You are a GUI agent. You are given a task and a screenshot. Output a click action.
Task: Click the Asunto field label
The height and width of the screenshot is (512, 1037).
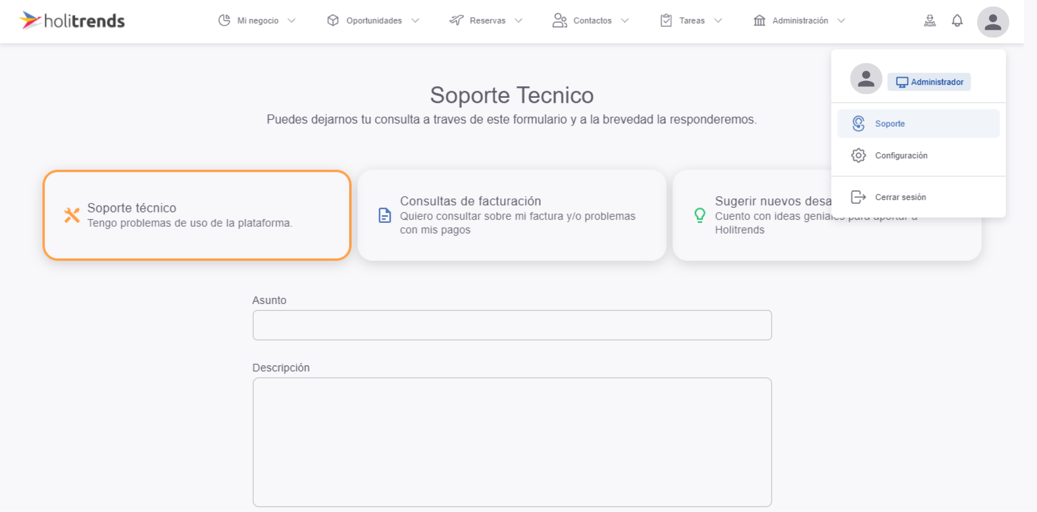coord(269,300)
